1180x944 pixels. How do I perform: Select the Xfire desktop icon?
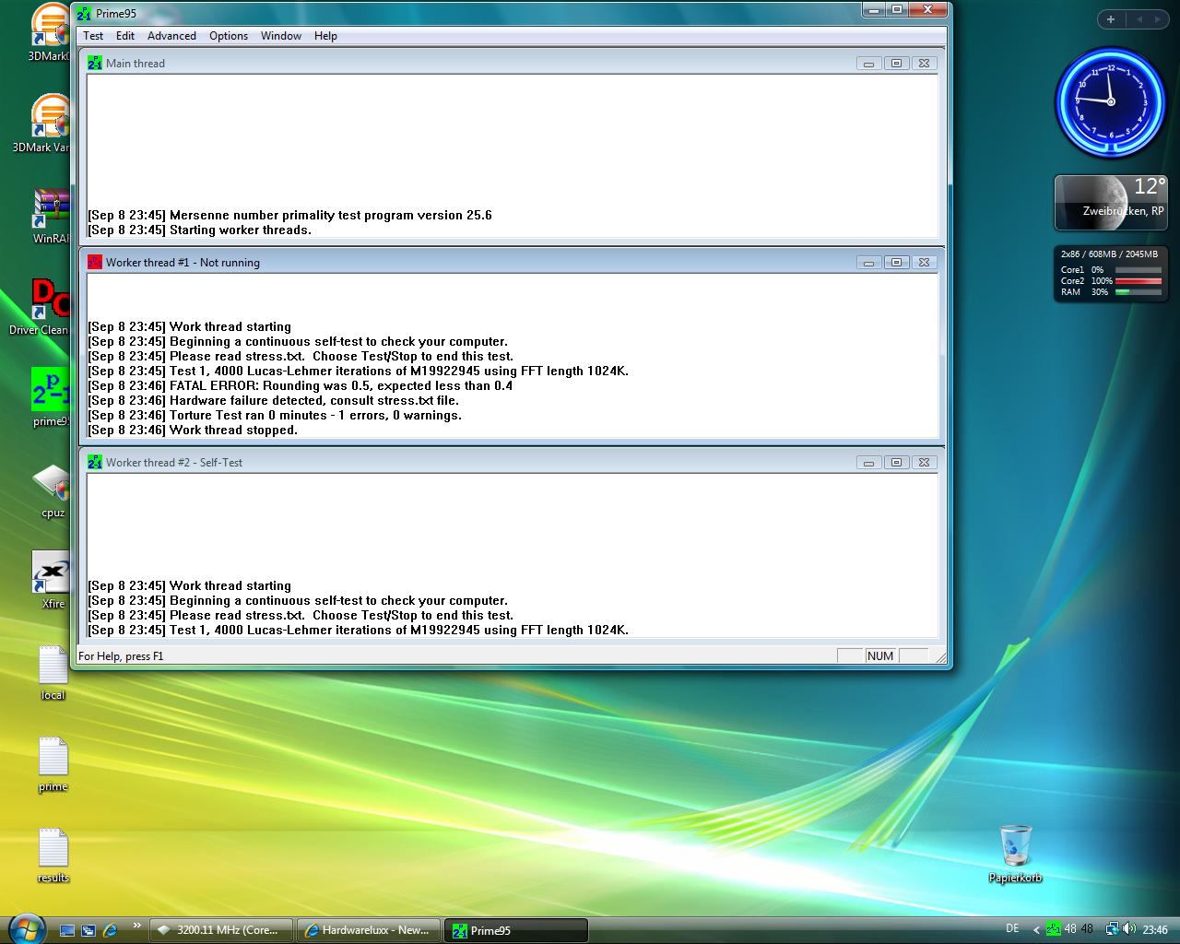click(x=53, y=580)
